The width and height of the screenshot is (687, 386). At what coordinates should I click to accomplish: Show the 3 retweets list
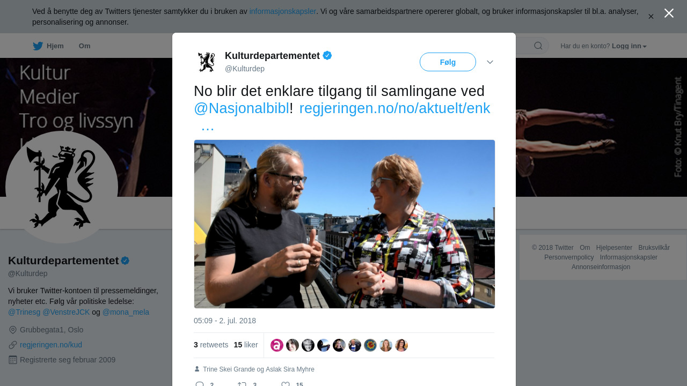pos(211,345)
